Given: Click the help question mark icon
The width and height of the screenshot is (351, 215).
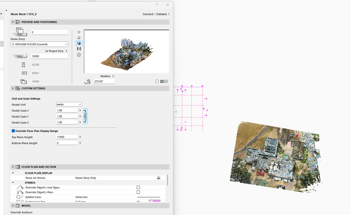Looking at the screenshot, I should 157,5.
